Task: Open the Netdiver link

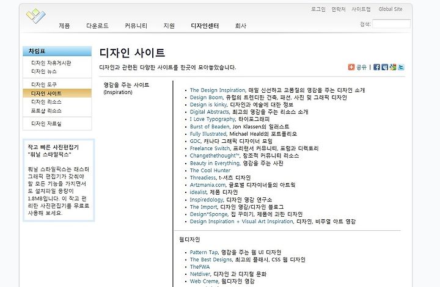Action: (200, 274)
